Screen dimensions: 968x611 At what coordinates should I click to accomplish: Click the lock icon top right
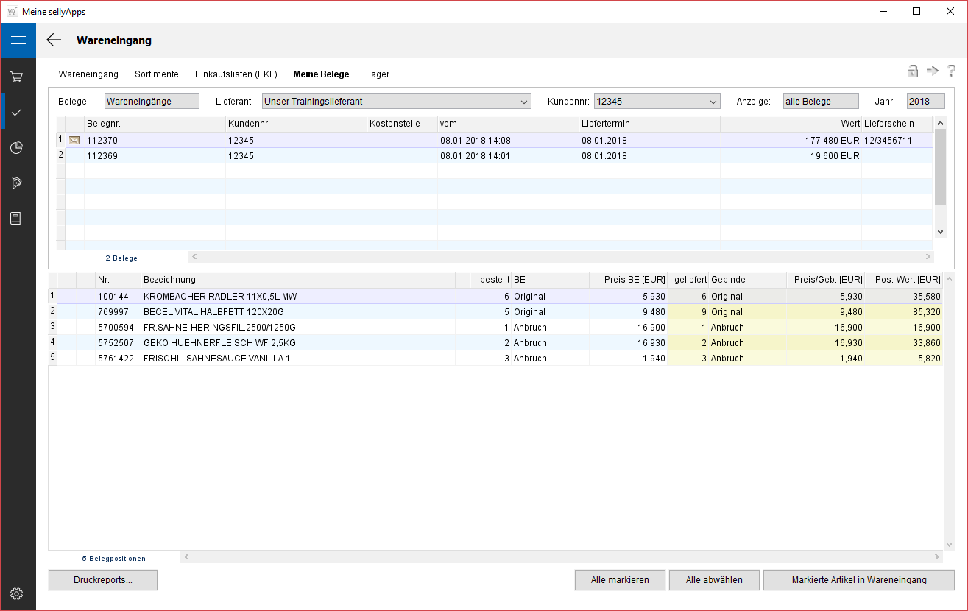(913, 71)
